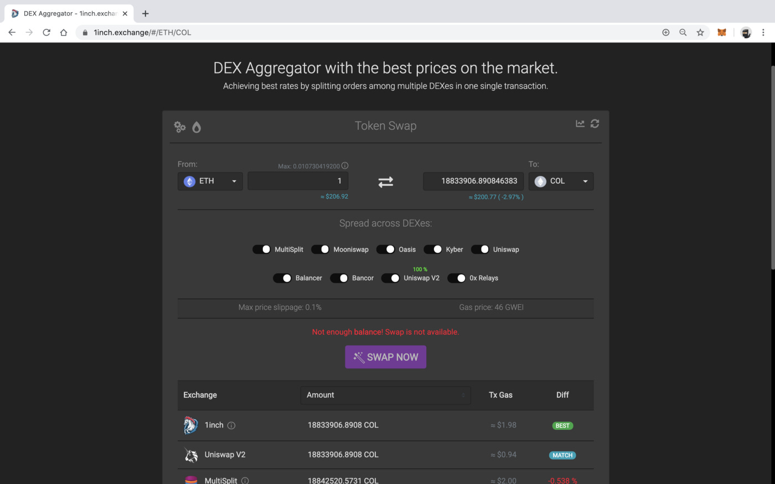This screenshot has height=484, width=775.
Task: Click the Uniswap V2 unicorn logo
Action: click(191, 455)
